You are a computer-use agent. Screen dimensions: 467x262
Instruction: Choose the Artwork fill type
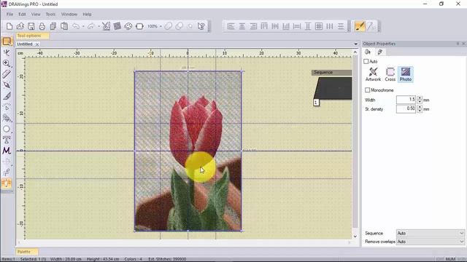coord(373,74)
